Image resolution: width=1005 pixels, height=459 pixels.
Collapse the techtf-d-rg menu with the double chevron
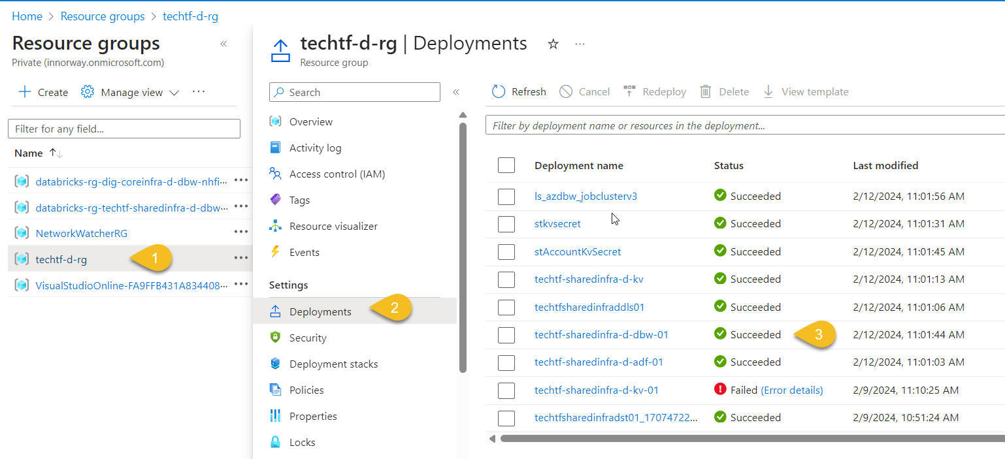click(457, 92)
